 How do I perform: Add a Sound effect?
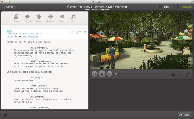pos(62,18)
